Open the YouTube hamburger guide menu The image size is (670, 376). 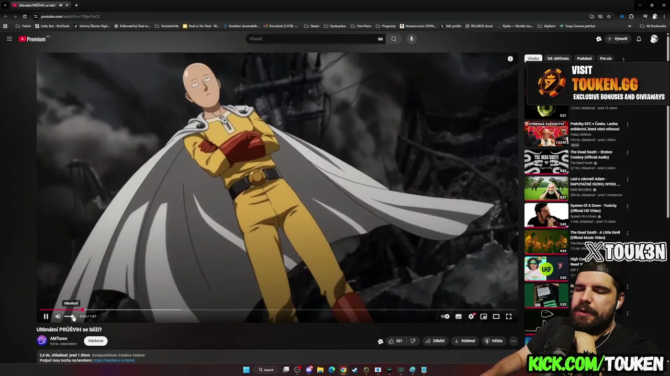(x=9, y=39)
